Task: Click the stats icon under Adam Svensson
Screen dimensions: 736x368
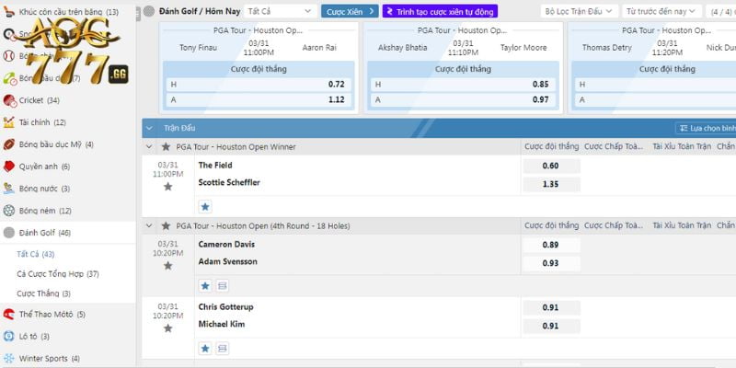Action: [222, 285]
